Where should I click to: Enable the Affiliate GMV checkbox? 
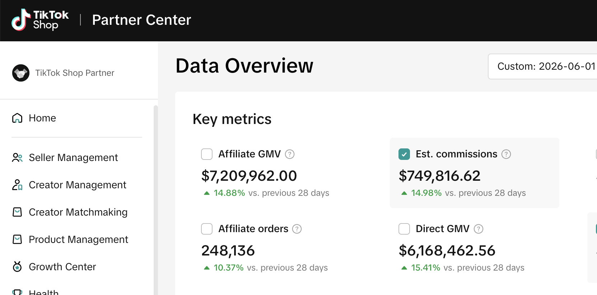[x=207, y=154]
